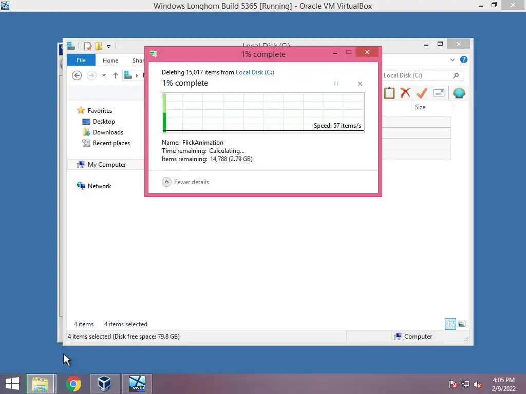
Task: Open the recent locations dropdown arrow
Action: tap(104, 75)
